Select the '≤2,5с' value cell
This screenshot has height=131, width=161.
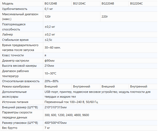click(x=48, y=40)
